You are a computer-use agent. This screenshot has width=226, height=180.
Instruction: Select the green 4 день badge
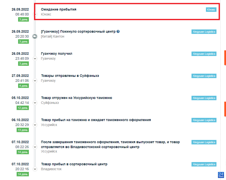point(23,86)
